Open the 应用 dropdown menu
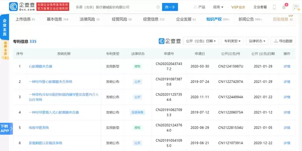The image size is (302, 151). [218, 7]
